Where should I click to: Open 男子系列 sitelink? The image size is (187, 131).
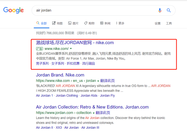[42, 63]
